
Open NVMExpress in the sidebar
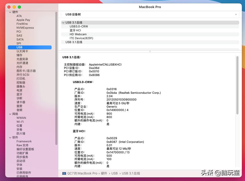(25, 28)
